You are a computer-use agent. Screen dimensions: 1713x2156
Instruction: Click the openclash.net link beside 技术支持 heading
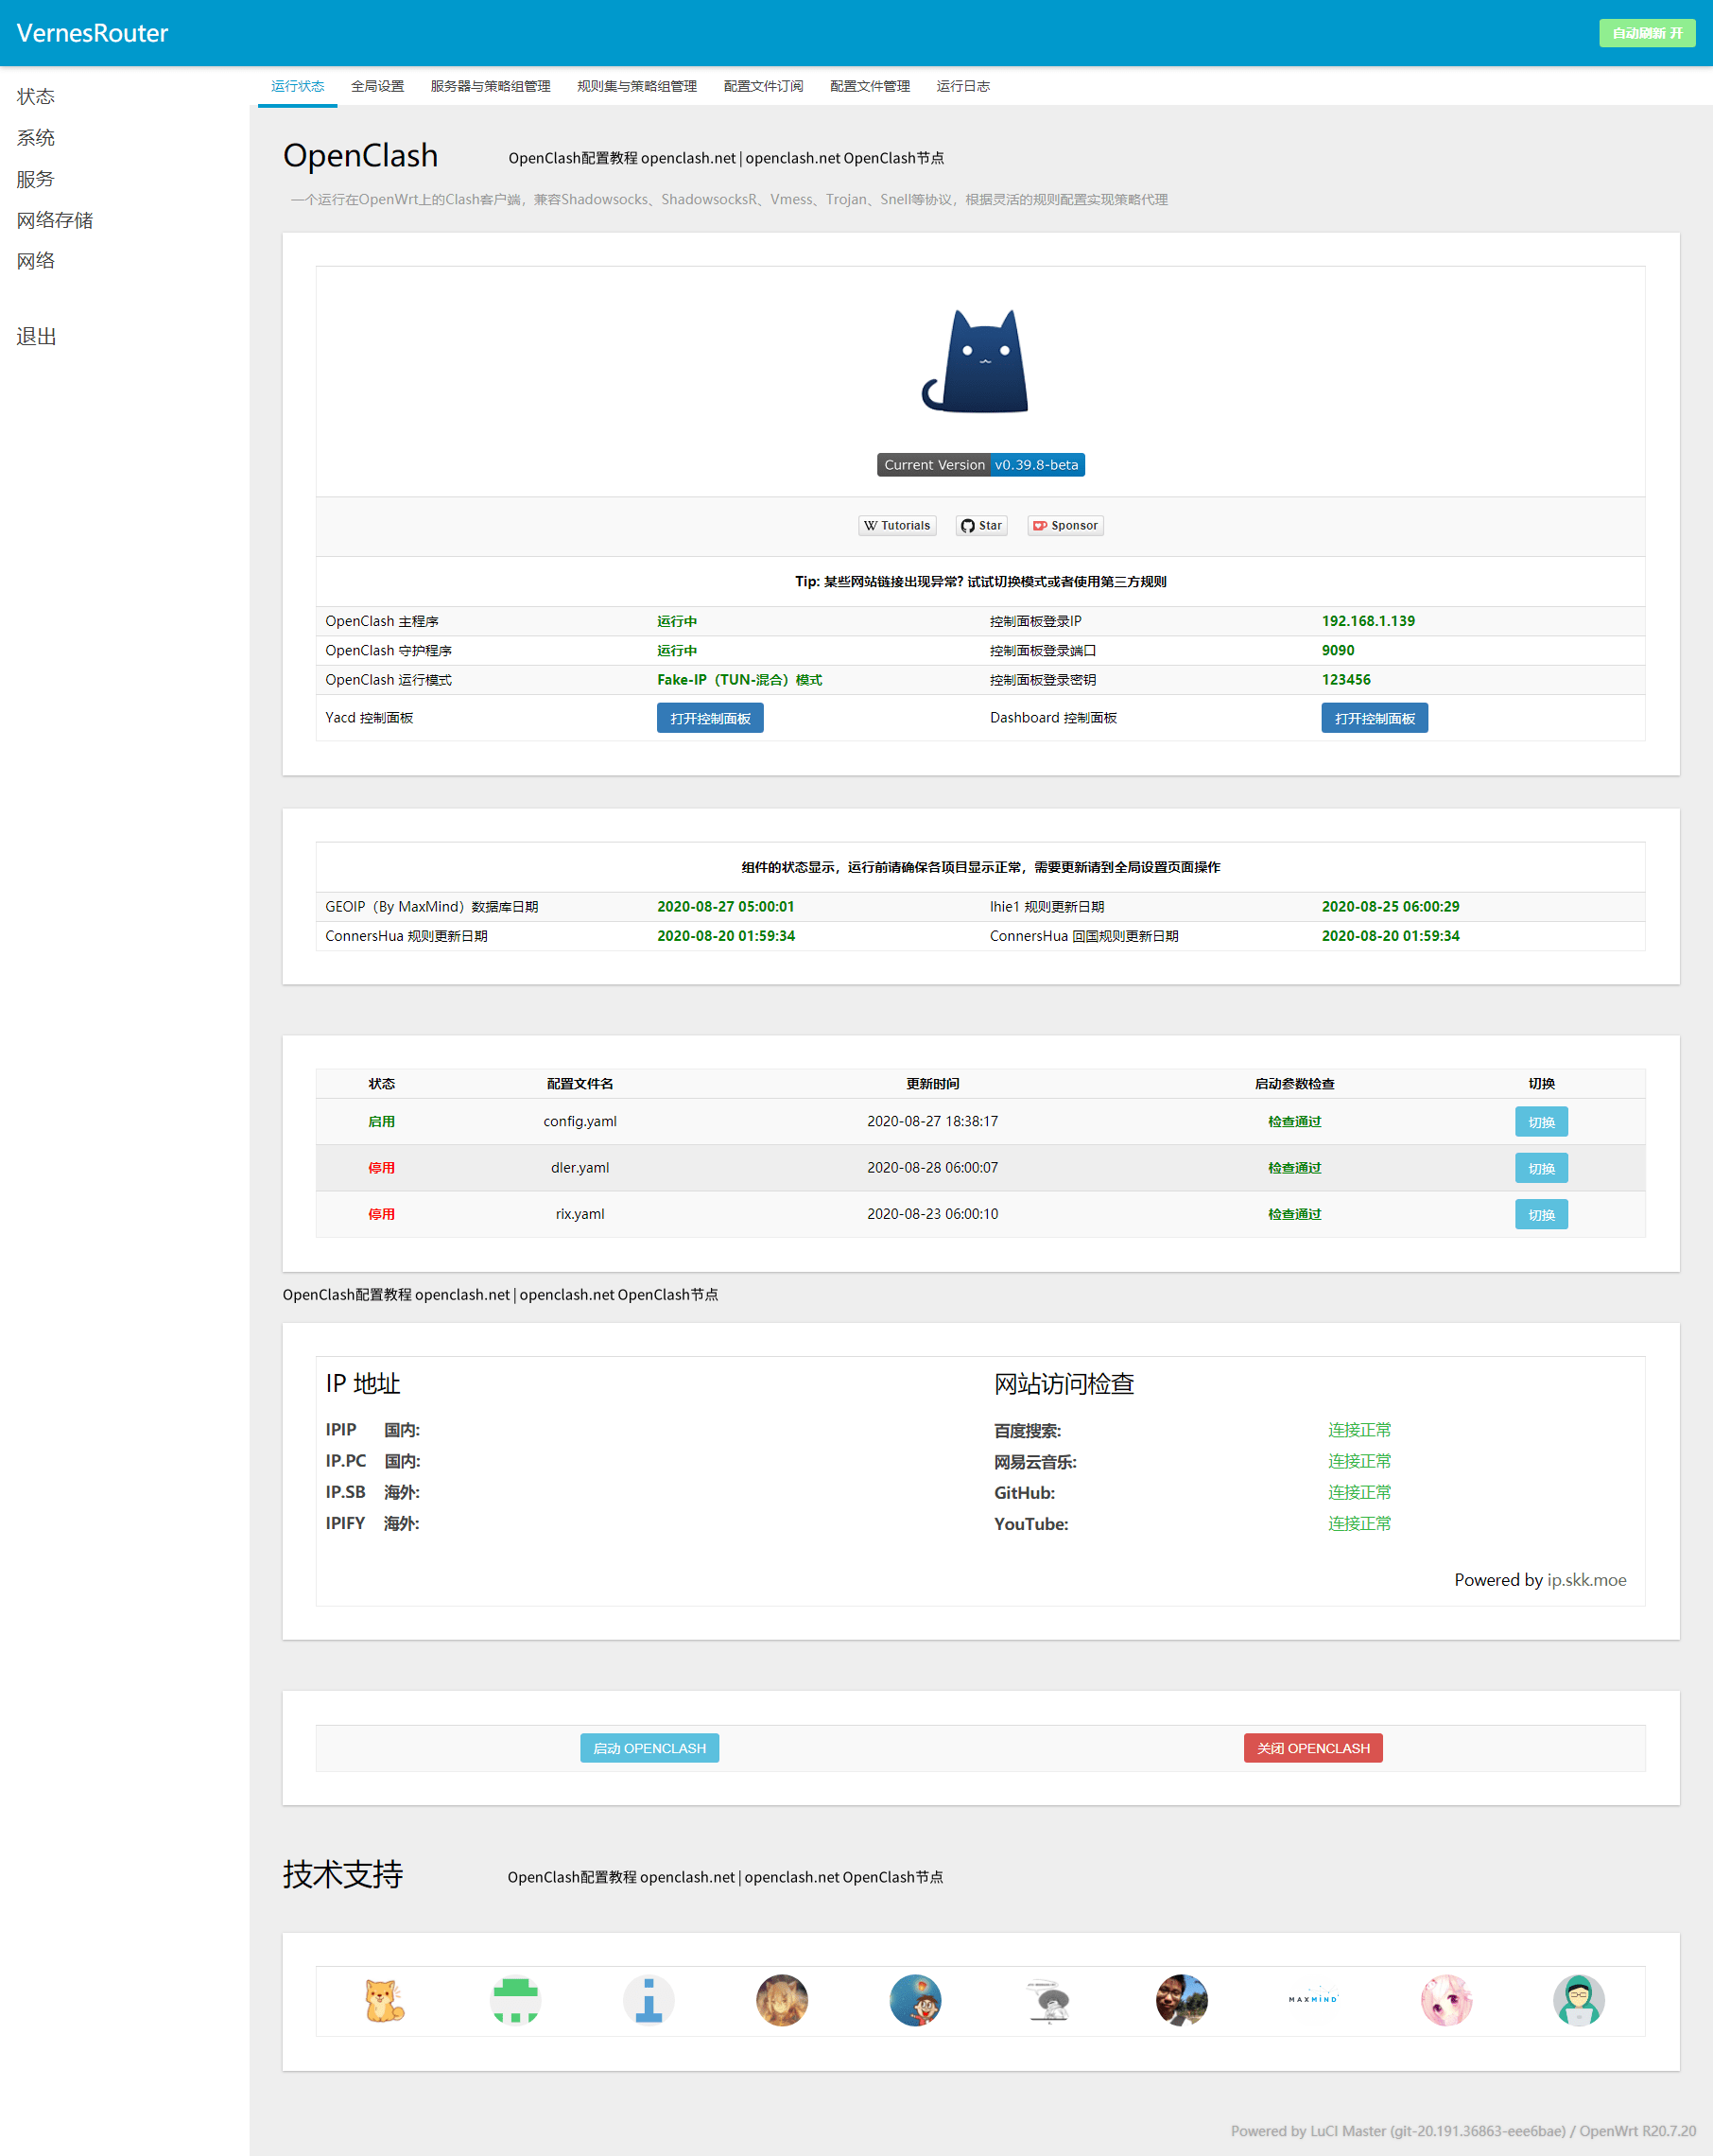point(725,1877)
